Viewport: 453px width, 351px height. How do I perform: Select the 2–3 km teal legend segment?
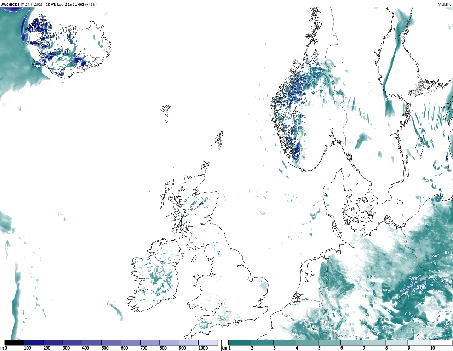(262, 342)
